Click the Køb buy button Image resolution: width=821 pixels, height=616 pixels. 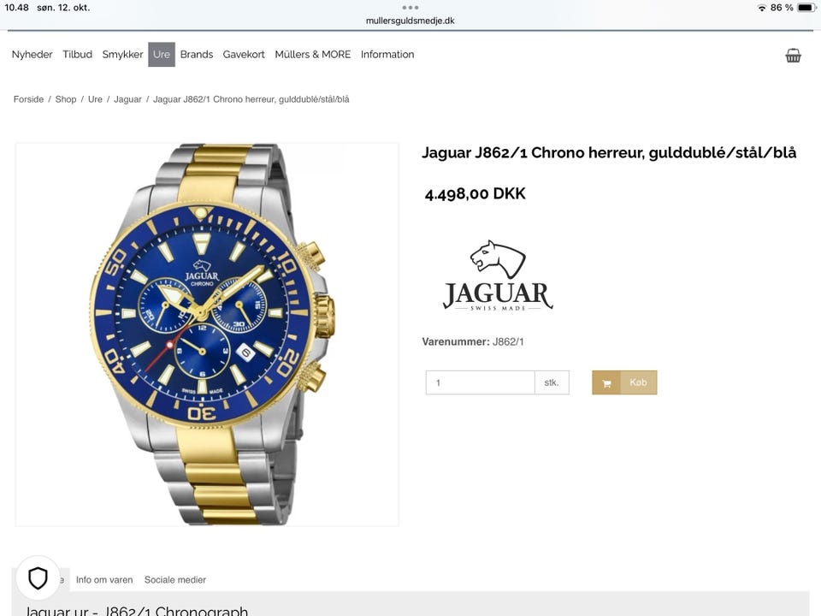[624, 383]
